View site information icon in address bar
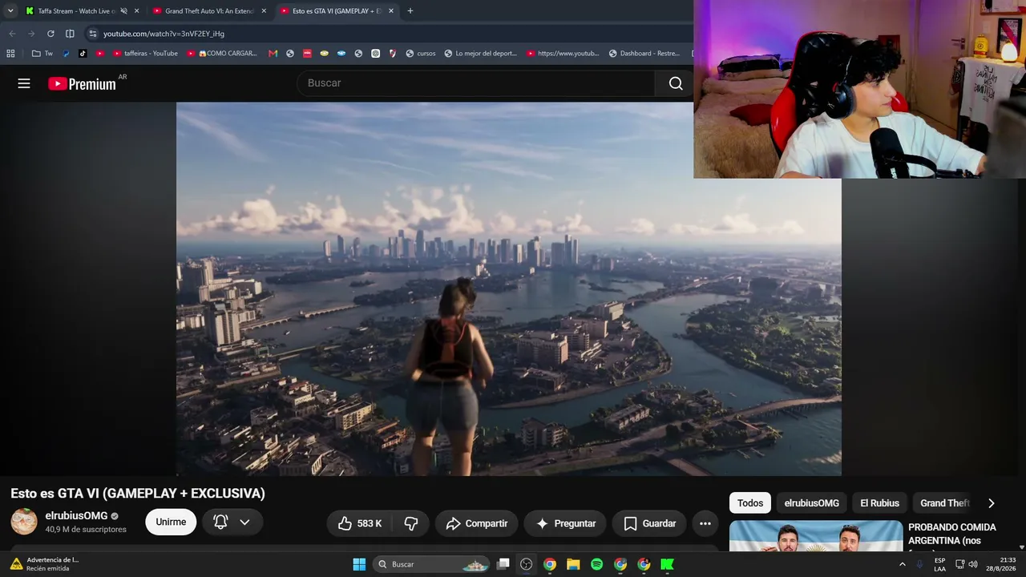This screenshot has height=577, width=1026. 93,34
